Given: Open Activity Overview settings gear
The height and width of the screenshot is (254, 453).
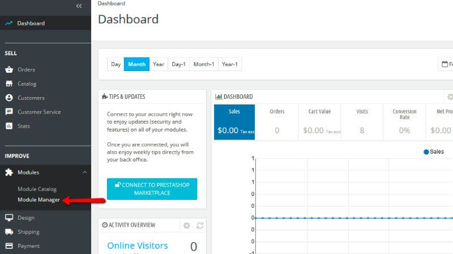Looking at the screenshot, I should point(187,225).
